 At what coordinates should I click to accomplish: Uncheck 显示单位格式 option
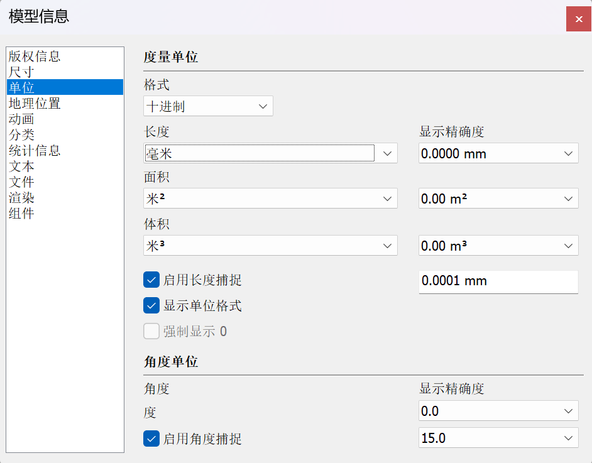[151, 306]
